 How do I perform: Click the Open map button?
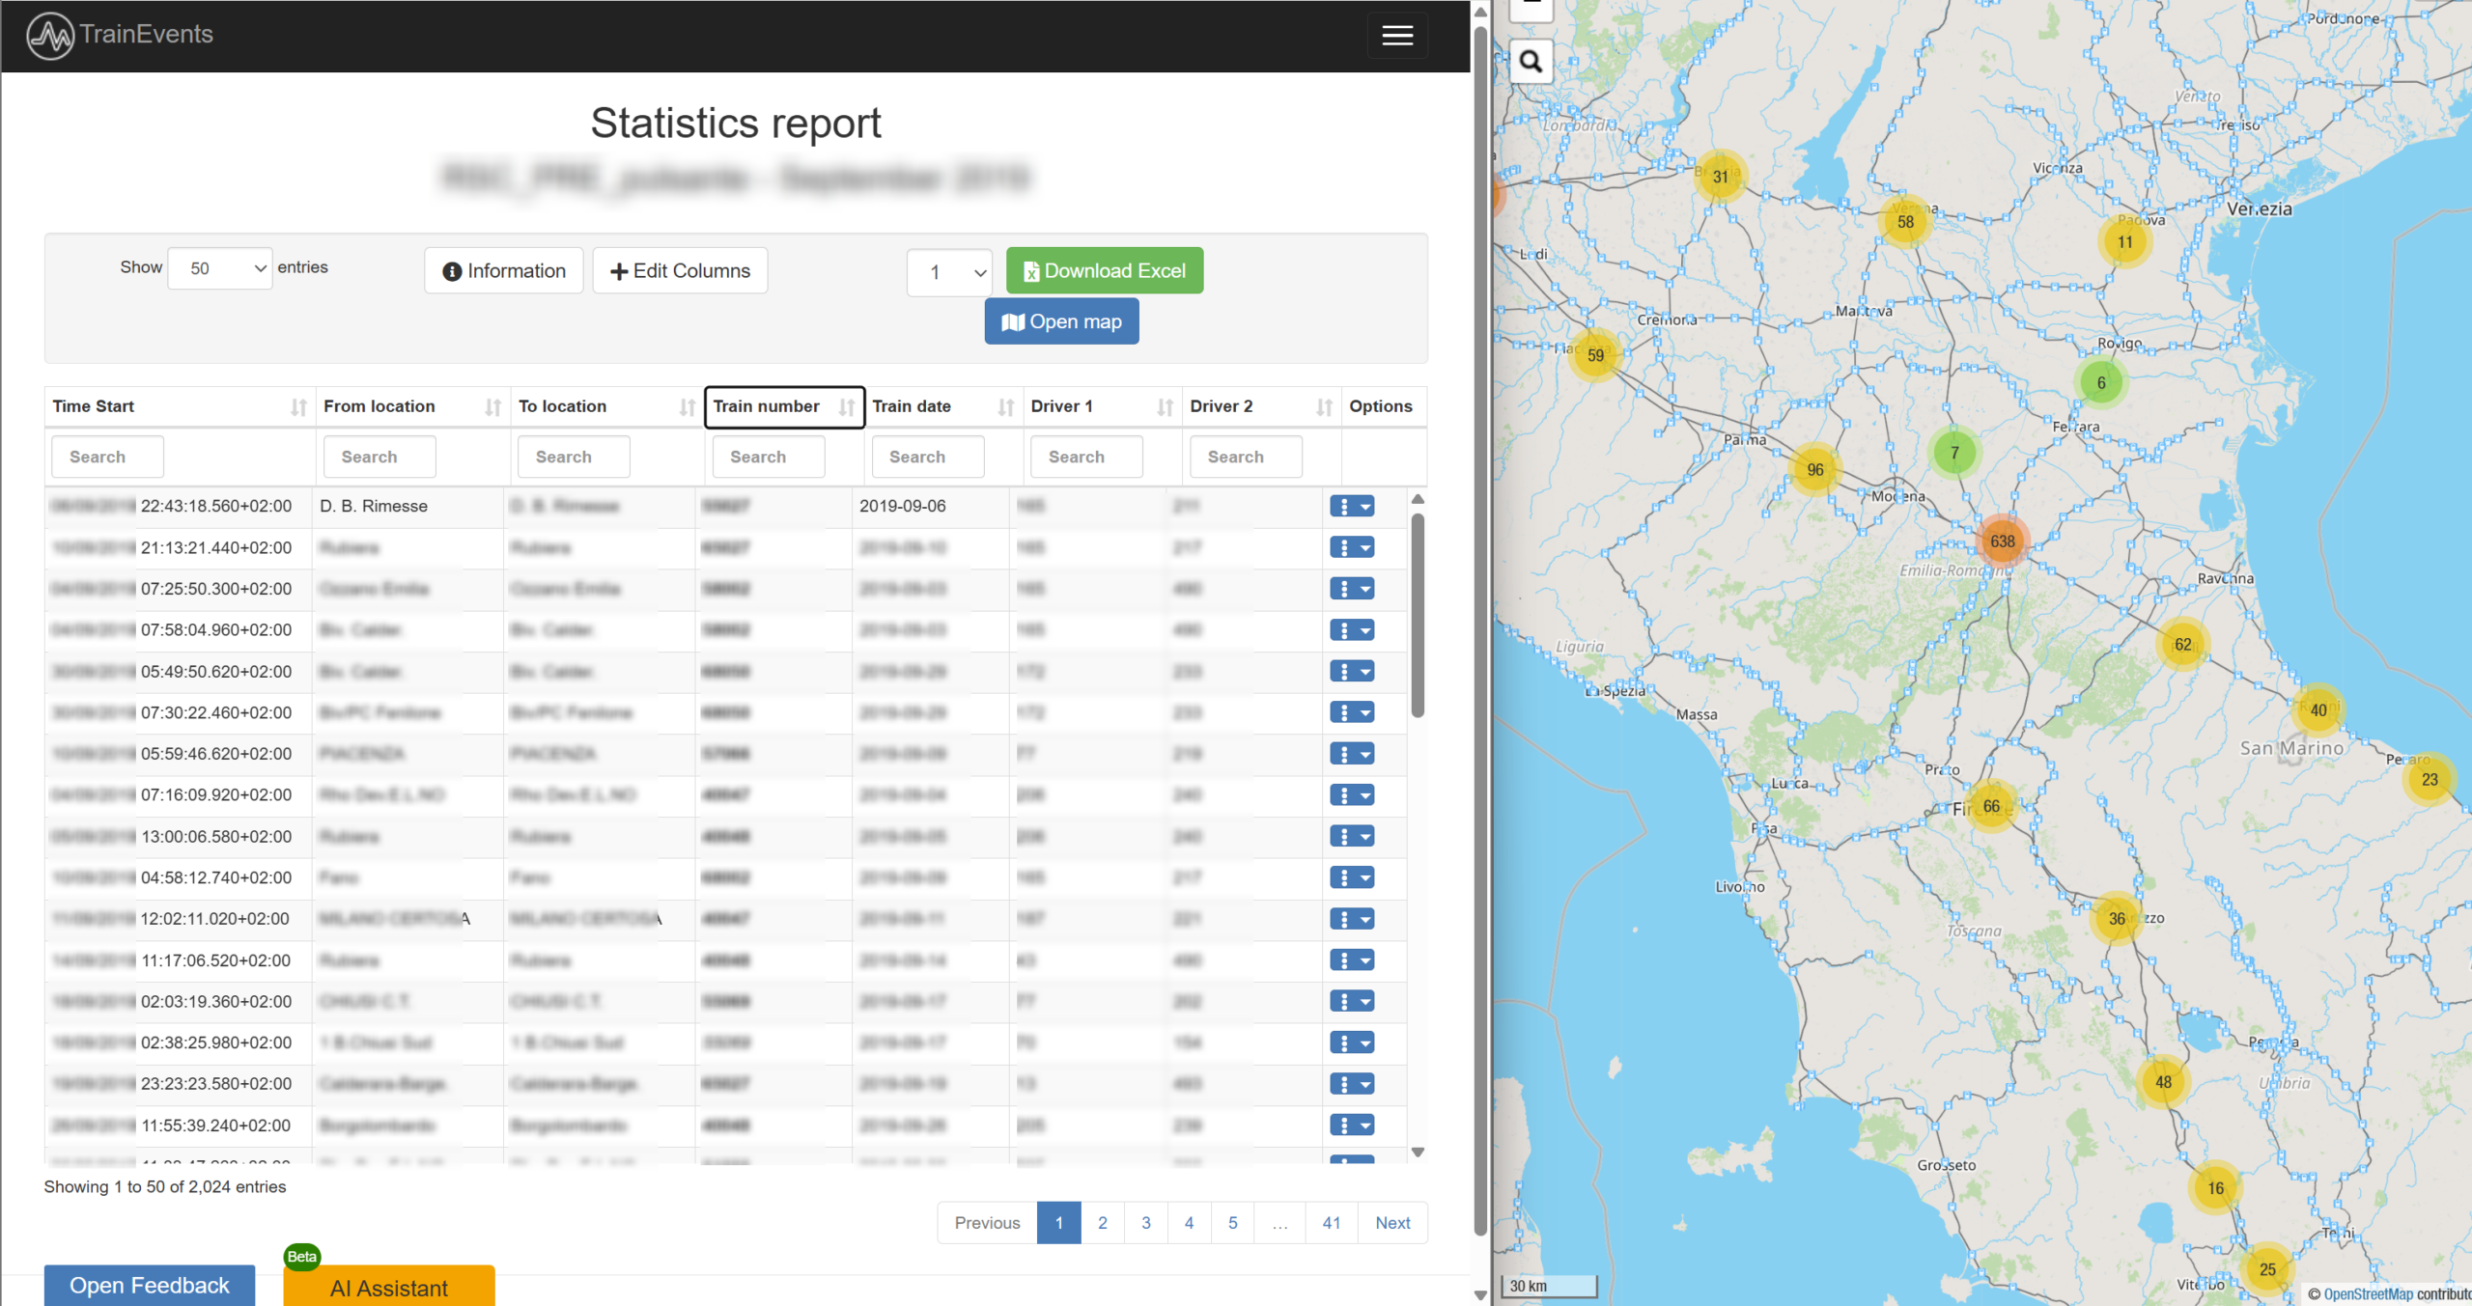[x=1061, y=320]
